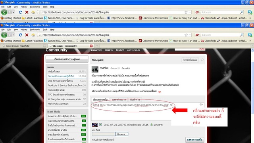
Task: Expand the comment editor options dropdown
Action: click(x=201, y=105)
